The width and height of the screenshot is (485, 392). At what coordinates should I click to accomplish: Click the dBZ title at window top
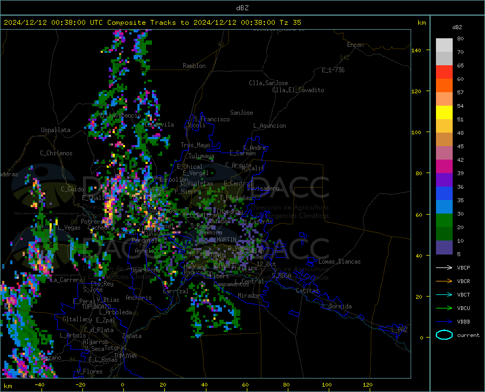(242, 8)
